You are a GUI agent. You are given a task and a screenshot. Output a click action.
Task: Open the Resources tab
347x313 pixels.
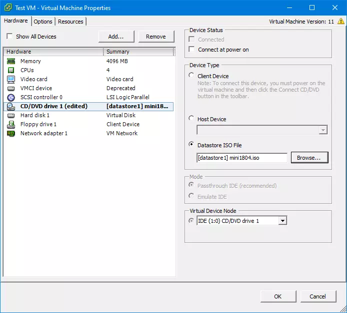point(70,22)
